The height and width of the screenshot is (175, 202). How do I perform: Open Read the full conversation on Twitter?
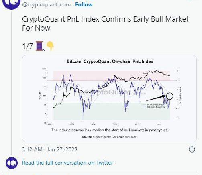[67, 163]
